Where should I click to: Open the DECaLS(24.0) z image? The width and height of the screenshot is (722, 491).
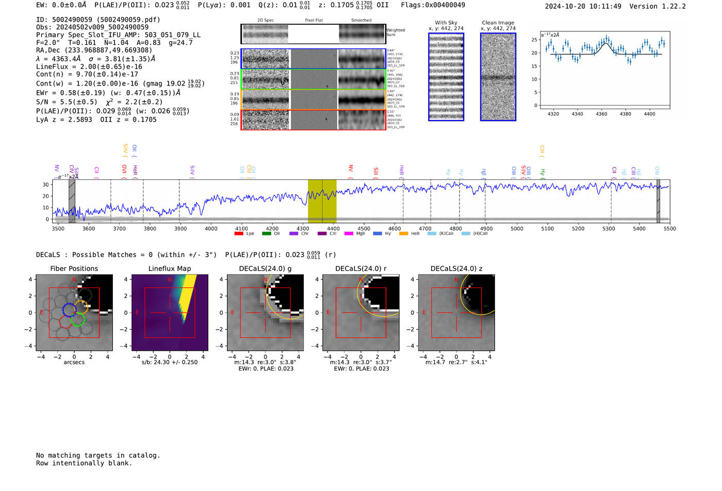456,313
